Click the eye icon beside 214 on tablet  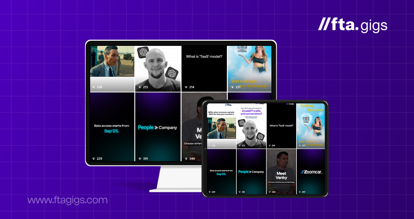point(269,145)
